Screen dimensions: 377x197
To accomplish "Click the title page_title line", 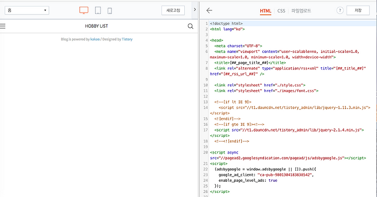I will [250, 62].
